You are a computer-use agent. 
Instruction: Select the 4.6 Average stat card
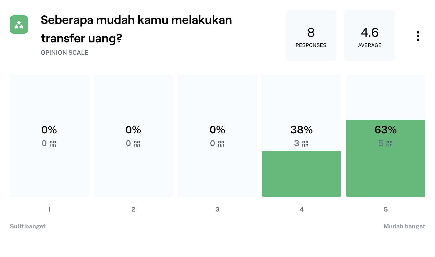[x=370, y=36]
